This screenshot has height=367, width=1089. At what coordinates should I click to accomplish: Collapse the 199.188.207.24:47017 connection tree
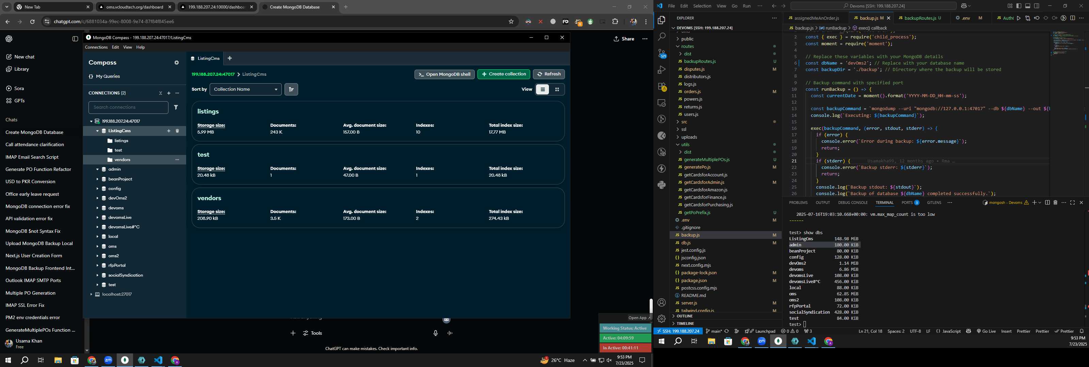click(91, 122)
